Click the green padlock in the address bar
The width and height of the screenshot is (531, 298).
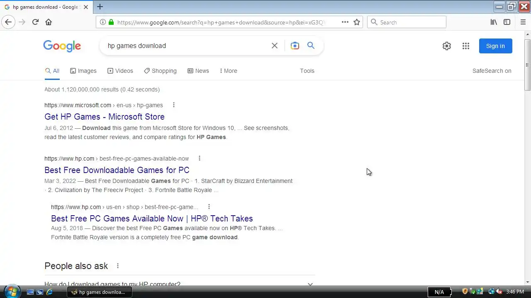111,22
